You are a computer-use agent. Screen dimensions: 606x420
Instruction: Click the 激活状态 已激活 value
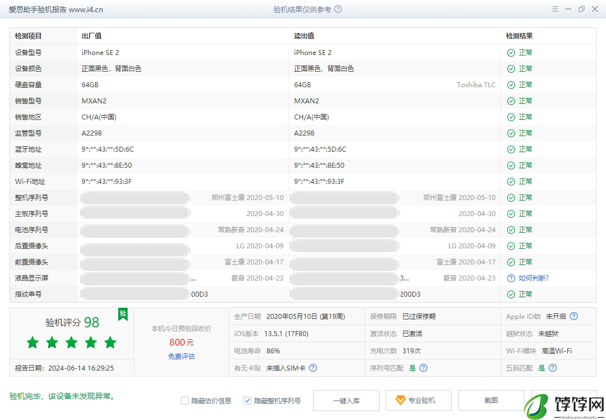pos(412,333)
